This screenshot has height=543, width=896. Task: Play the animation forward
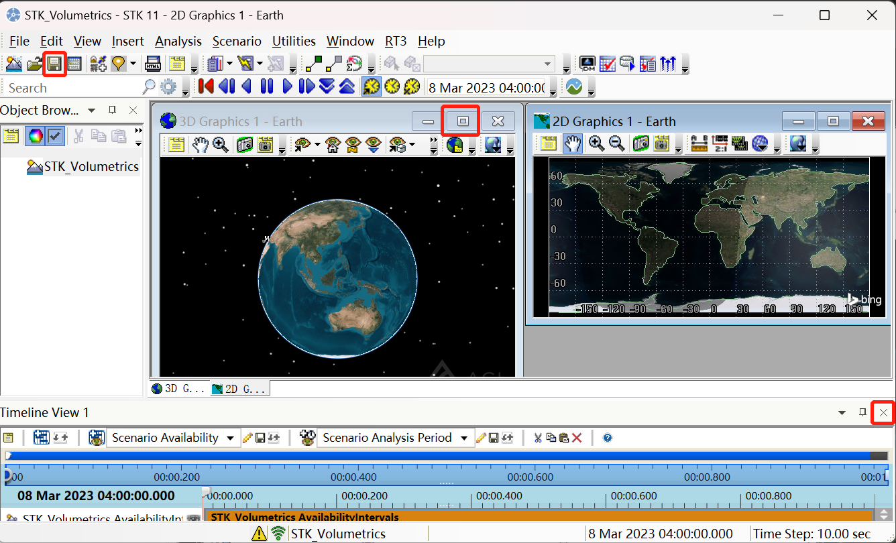(287, 86)
